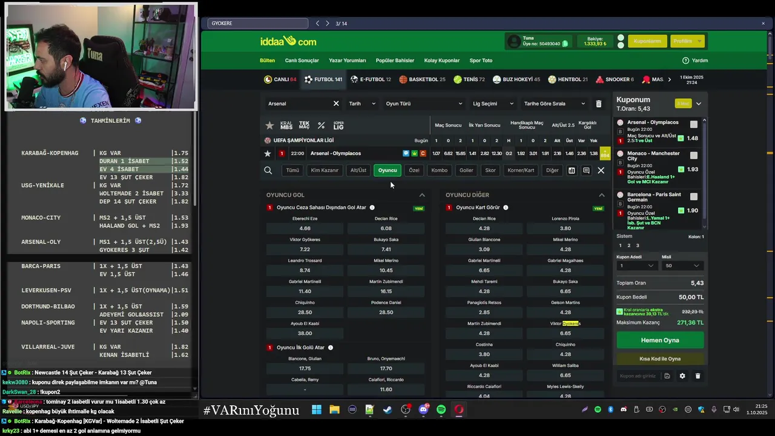Switch to Korner/Kart tab

[521, 171]
